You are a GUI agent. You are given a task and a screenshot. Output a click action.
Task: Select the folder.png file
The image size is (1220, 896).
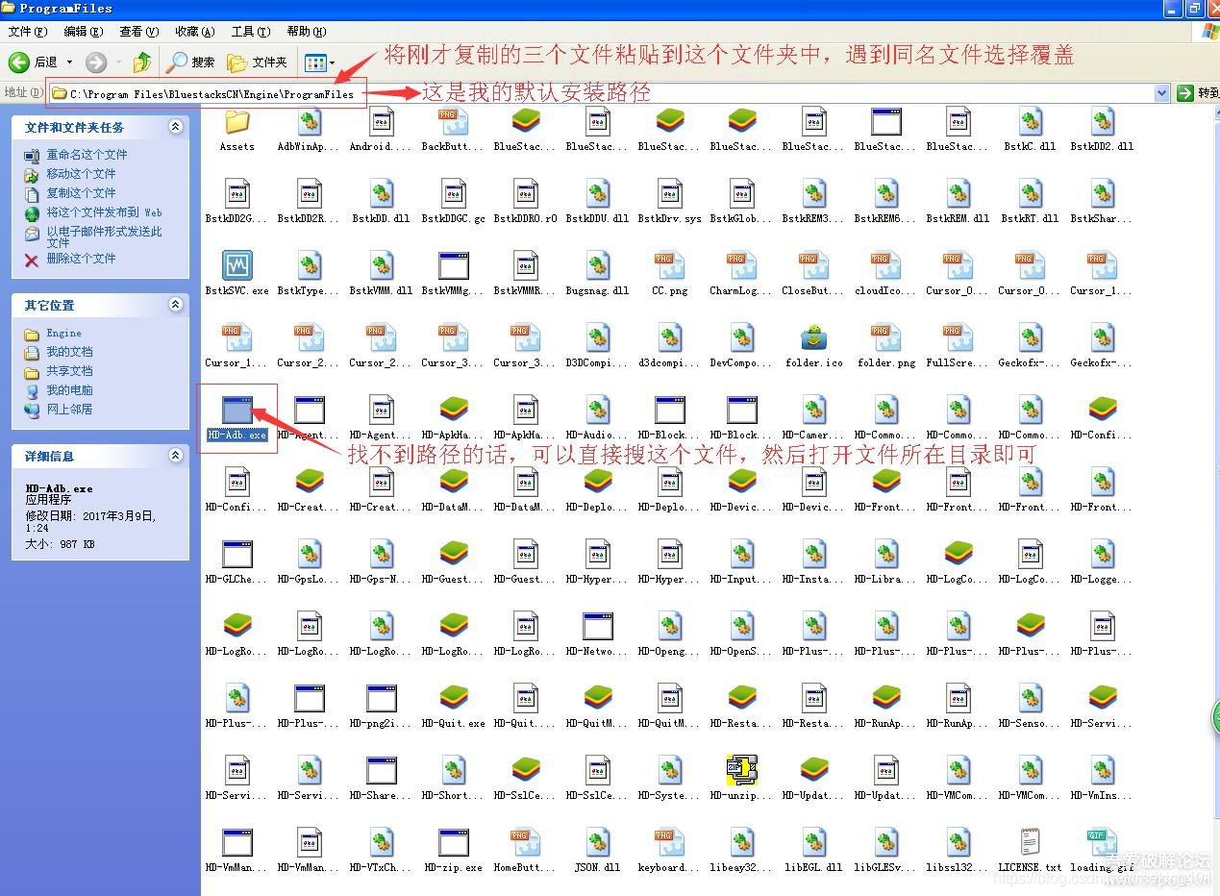[886, 345]
